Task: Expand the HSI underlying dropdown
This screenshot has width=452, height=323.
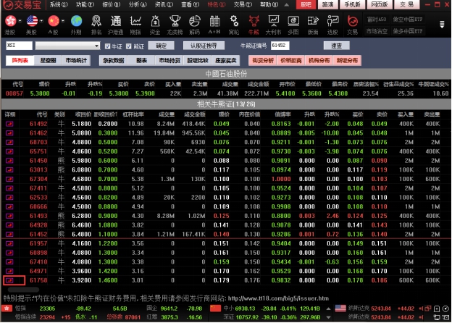Action: point(96,46)
